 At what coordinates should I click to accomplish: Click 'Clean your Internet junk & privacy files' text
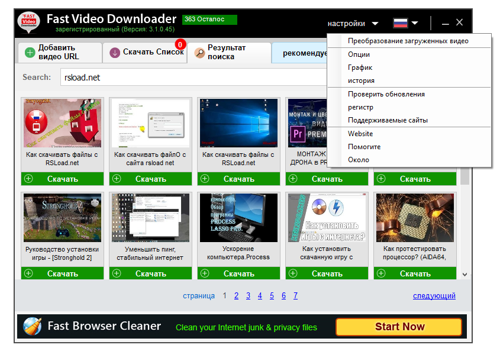point(246,327)
